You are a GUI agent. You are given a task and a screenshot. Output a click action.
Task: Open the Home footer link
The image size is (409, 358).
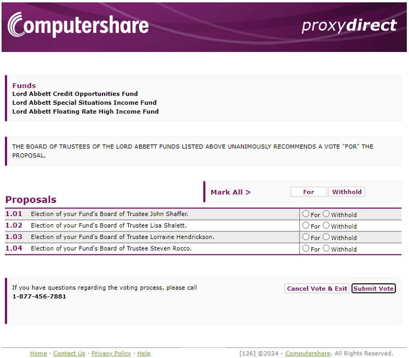pos(38,354)
